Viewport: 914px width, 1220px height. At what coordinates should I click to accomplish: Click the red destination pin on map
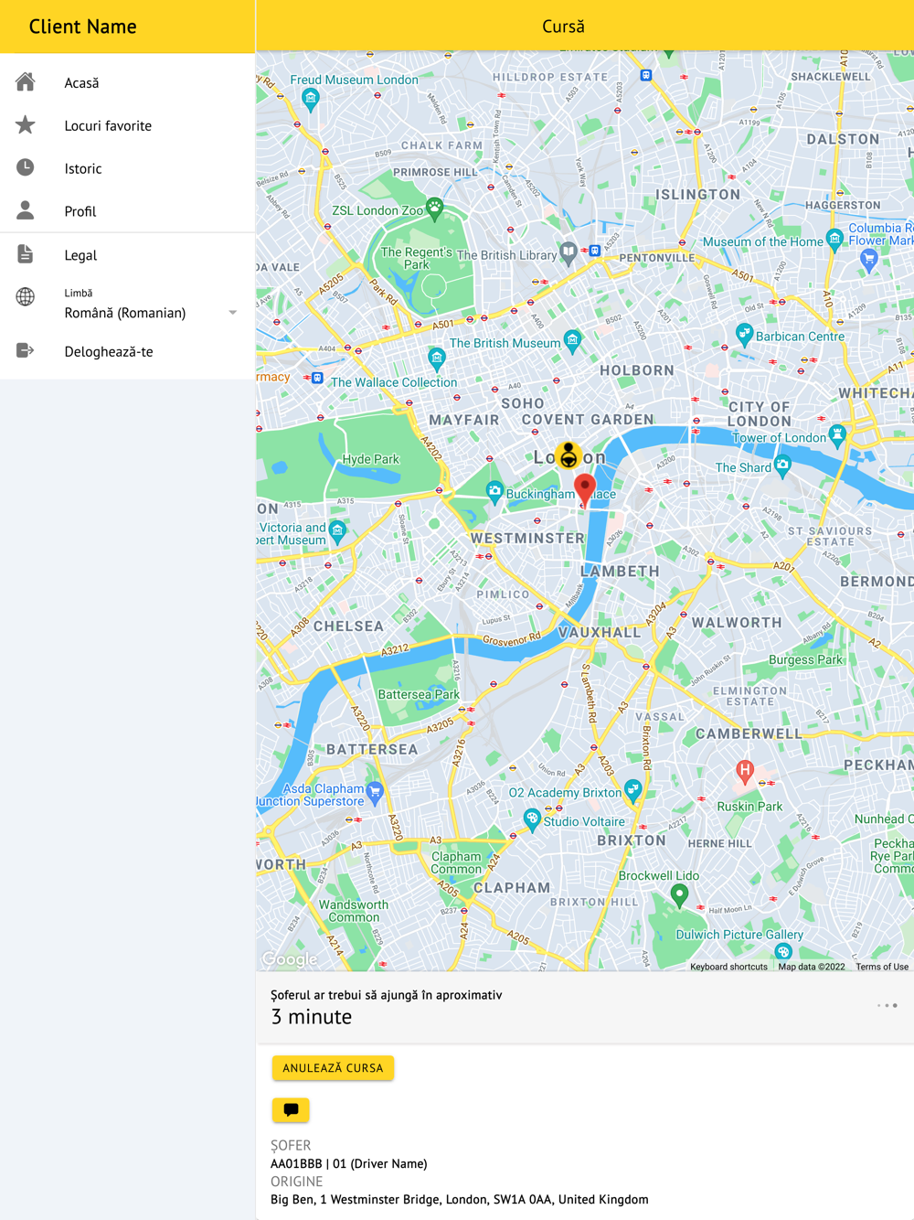click(x=585, y=490)
